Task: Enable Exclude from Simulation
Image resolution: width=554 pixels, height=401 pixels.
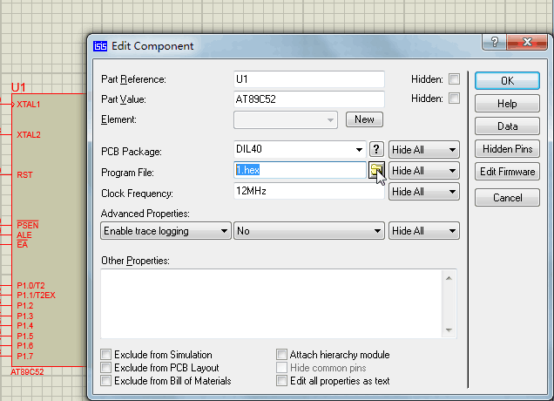Action: point(105,354)
